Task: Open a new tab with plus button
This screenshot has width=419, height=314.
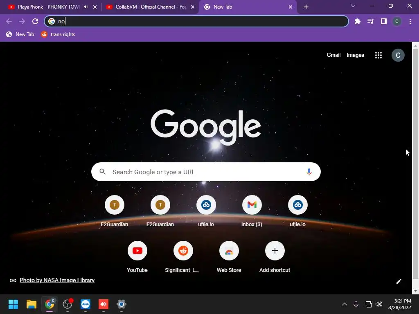Action: 306,7
